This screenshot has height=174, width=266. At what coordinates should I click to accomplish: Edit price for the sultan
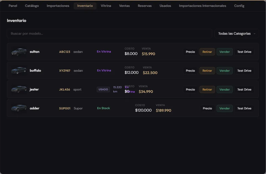[x=190, y=52]
